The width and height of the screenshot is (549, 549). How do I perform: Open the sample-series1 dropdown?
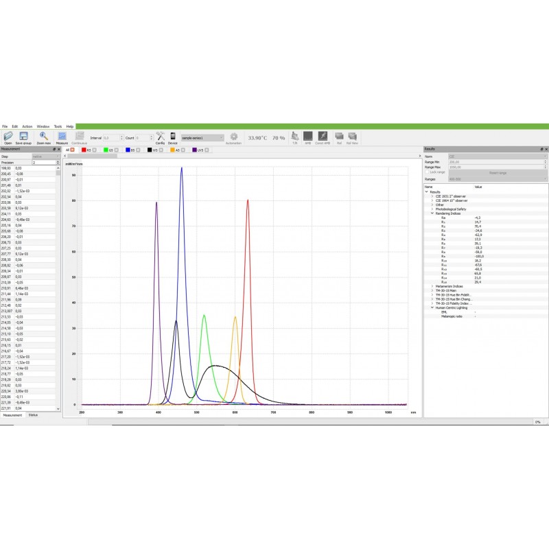pos(202,138)
